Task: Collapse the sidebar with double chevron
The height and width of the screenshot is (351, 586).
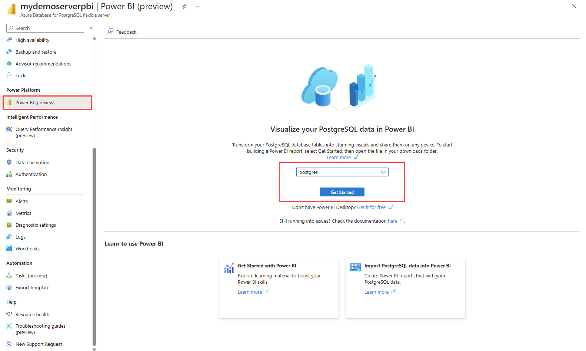Action: tap(91, 28)
